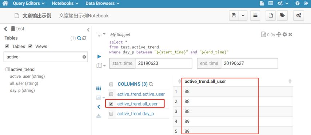Screen dimensions: 311x135
Task: Click the notebook name 文章输出示例
Action: (37, 16)
